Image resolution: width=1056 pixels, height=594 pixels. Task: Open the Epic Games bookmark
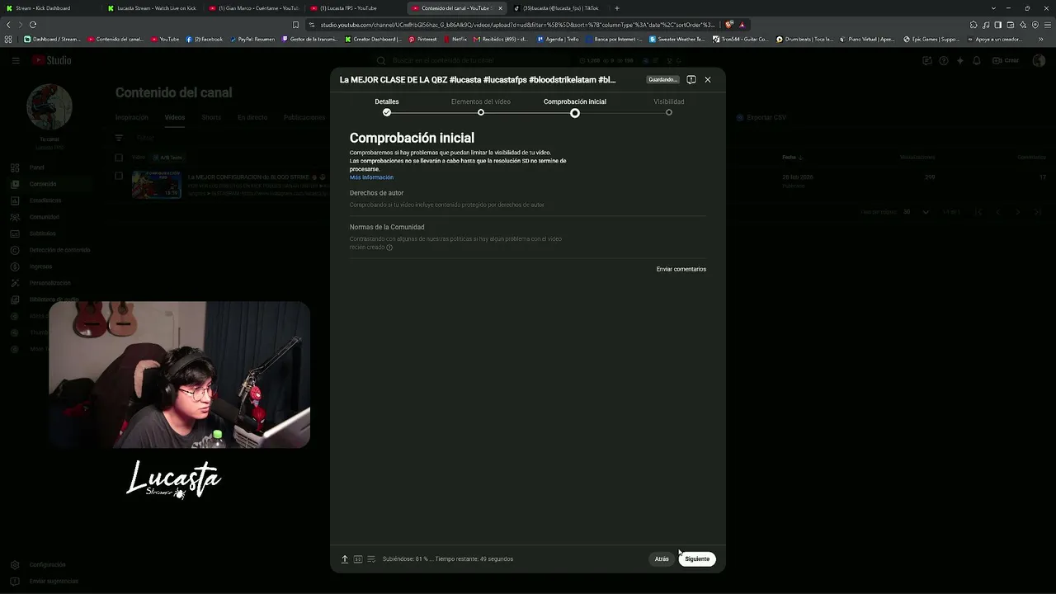(931, 39)
